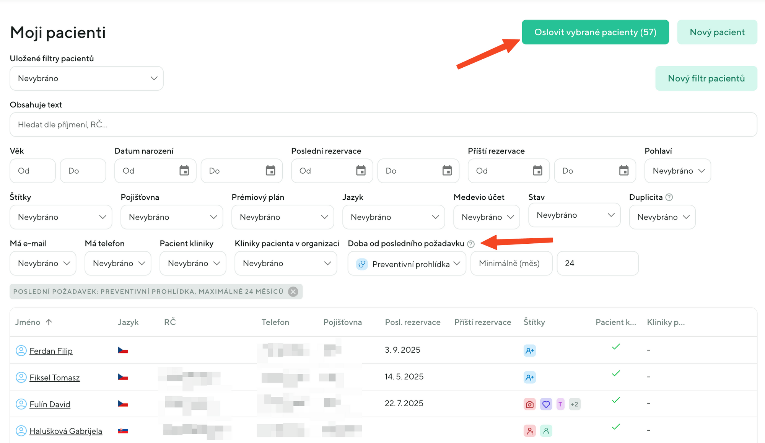Click help icon next to Doba od posledního požadavku
This screenshot has height=443, width=765.
[x=471, y=244]
